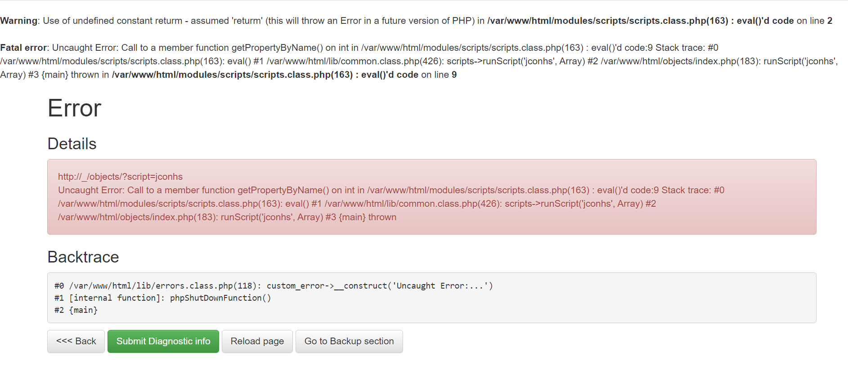The image size is (848, 365).
Task: Click backtrace line #0 errors.class.php entry
Action: click(274, 286)
